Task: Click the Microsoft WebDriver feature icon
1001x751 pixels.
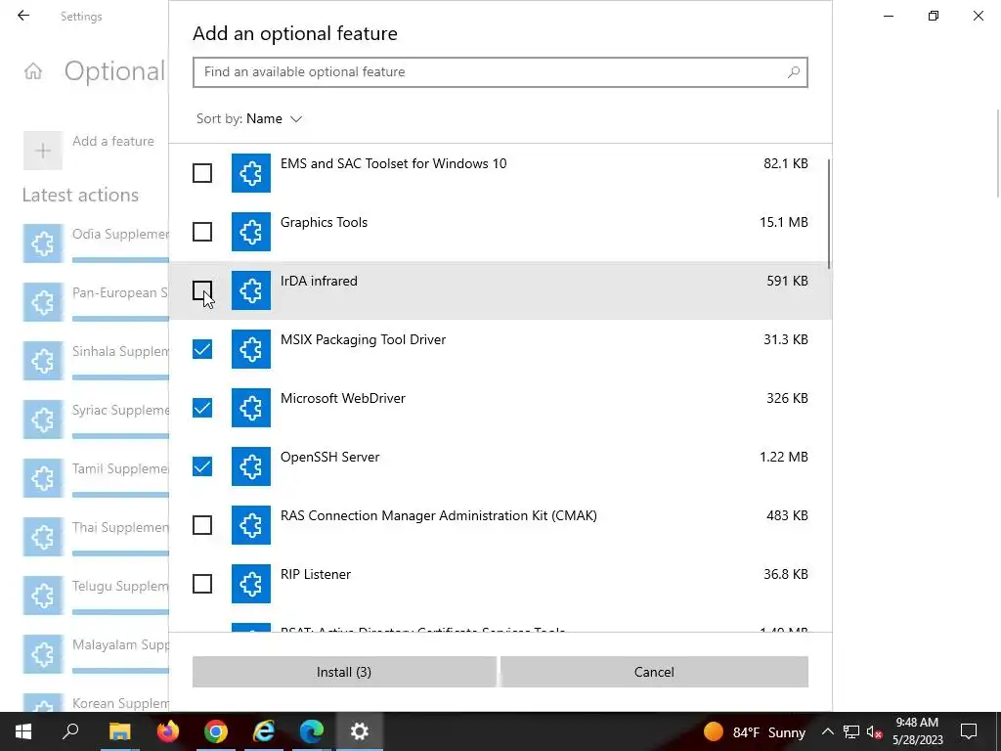Action: point(251,408)
